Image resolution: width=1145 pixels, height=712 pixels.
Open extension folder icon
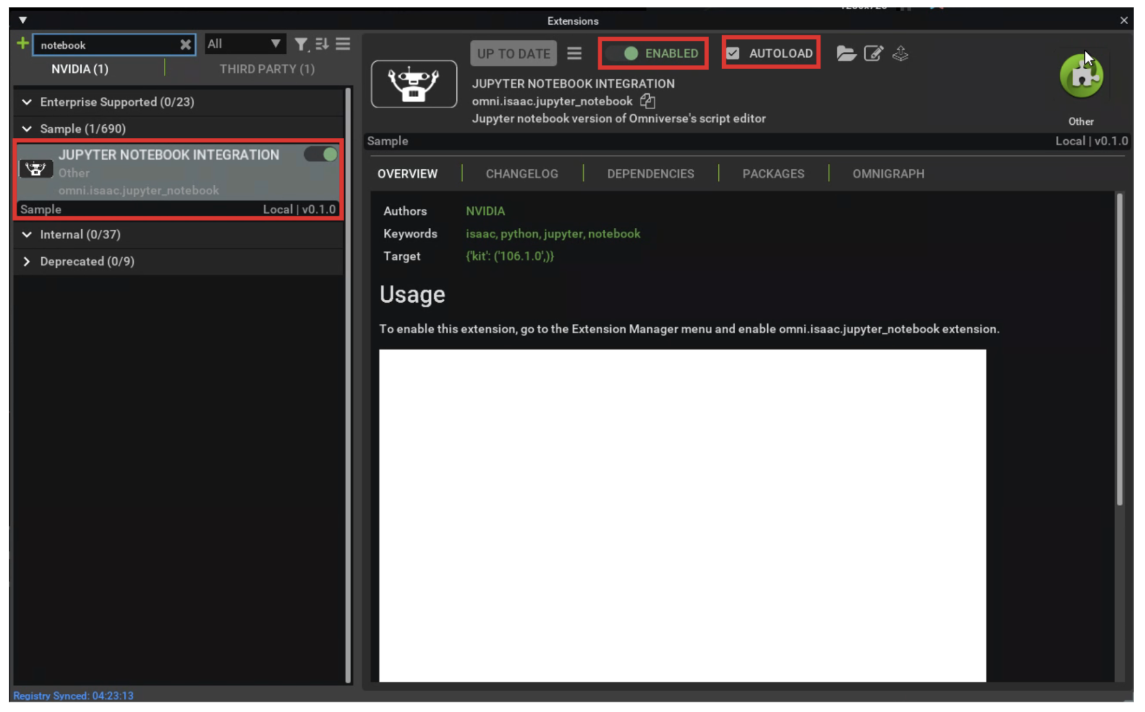click(846, 53)
